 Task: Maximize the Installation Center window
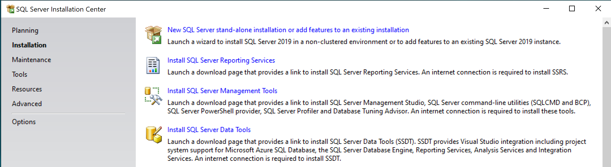(572, 9)
